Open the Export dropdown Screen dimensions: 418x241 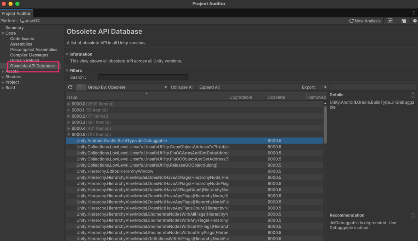(x=314, y=87)
